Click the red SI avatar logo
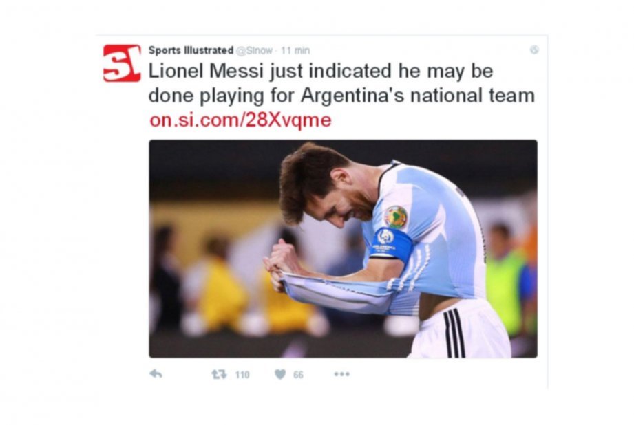Screen dimensions: 634x425 click(x=122, y=63)
